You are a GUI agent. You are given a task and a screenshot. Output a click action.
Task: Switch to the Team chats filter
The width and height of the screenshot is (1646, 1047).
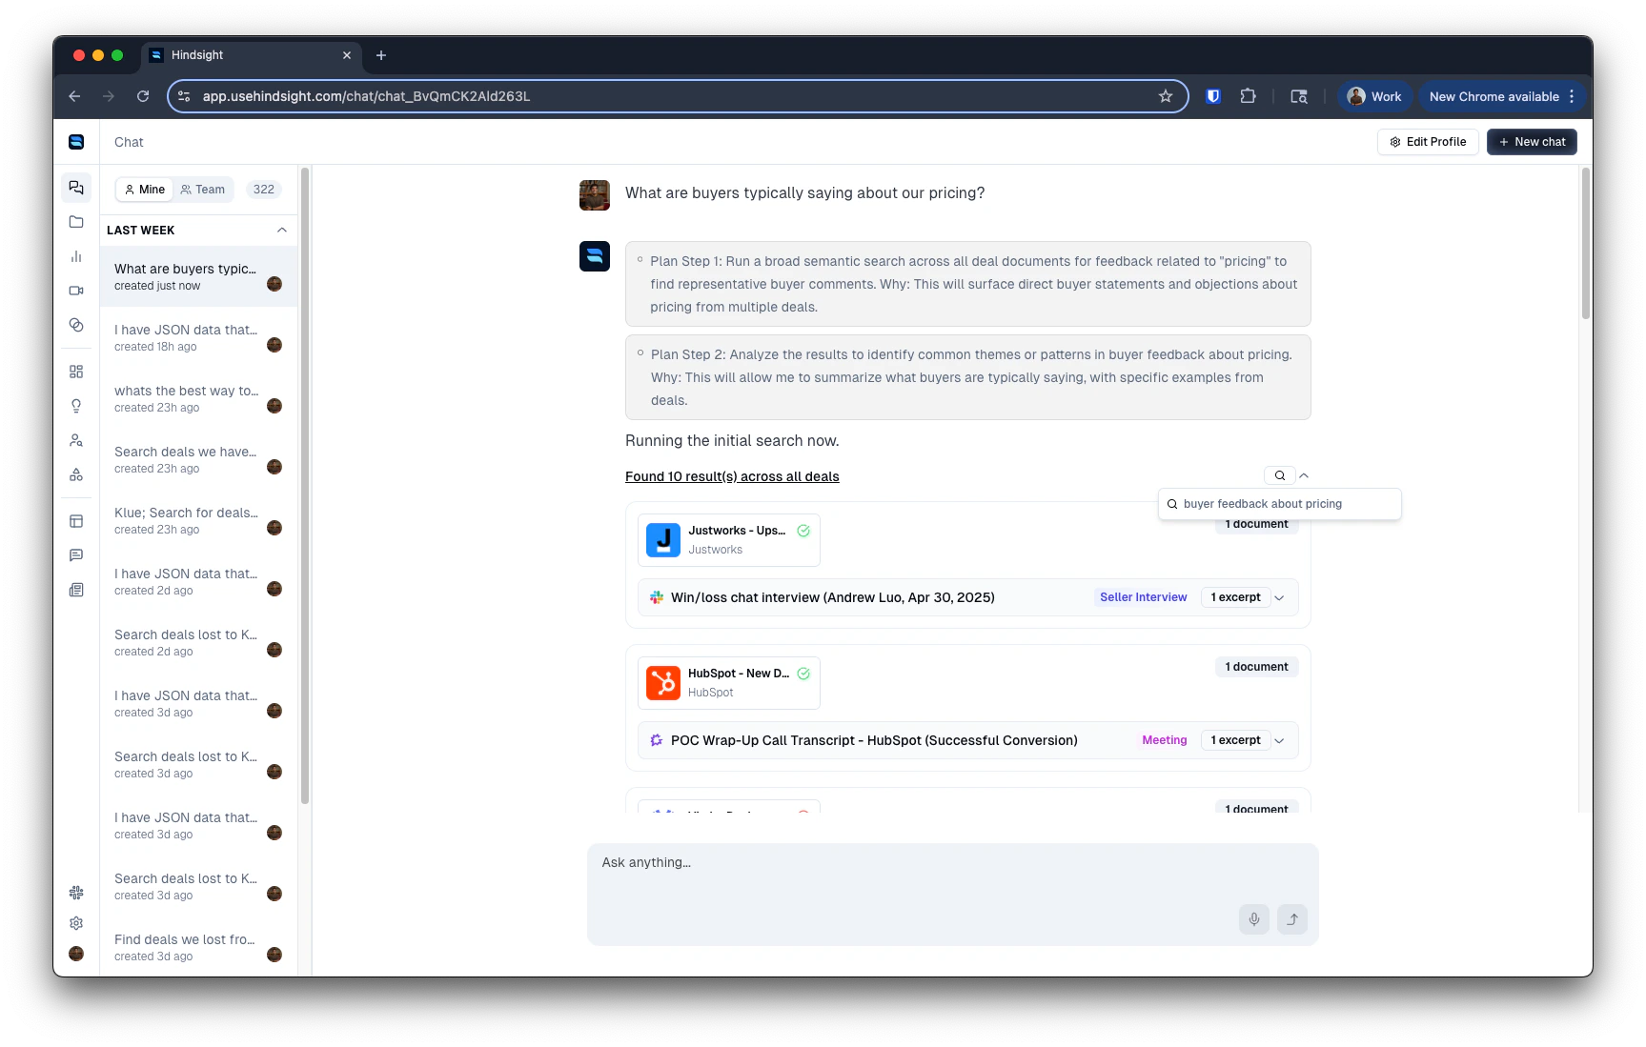pyautogui.click(x=203, y=189)
